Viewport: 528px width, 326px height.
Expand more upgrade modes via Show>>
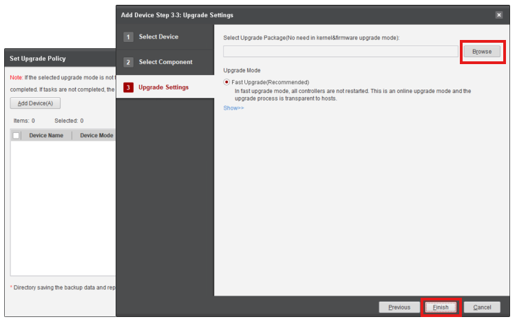pos(233,108)
